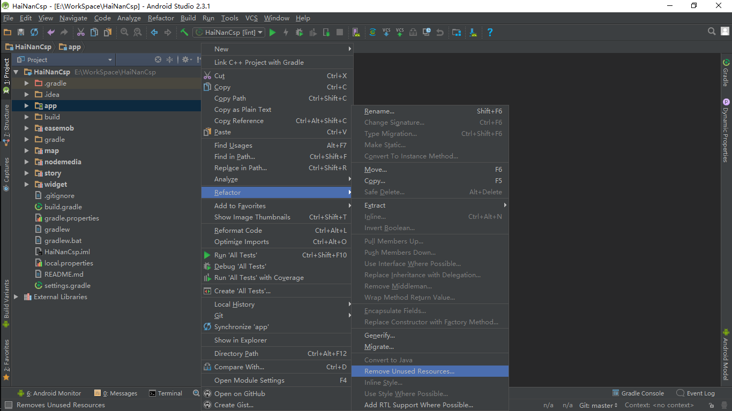The height and width of the screenshot is (411, 732).
Task: Expand the widget module arrow
Action: point(26,185)
